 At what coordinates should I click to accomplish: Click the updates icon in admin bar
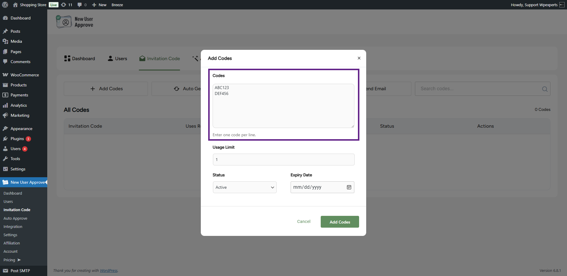[63, 5]
